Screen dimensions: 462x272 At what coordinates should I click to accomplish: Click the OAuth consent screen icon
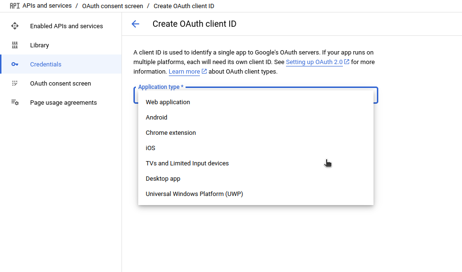[x=15, y=83]
